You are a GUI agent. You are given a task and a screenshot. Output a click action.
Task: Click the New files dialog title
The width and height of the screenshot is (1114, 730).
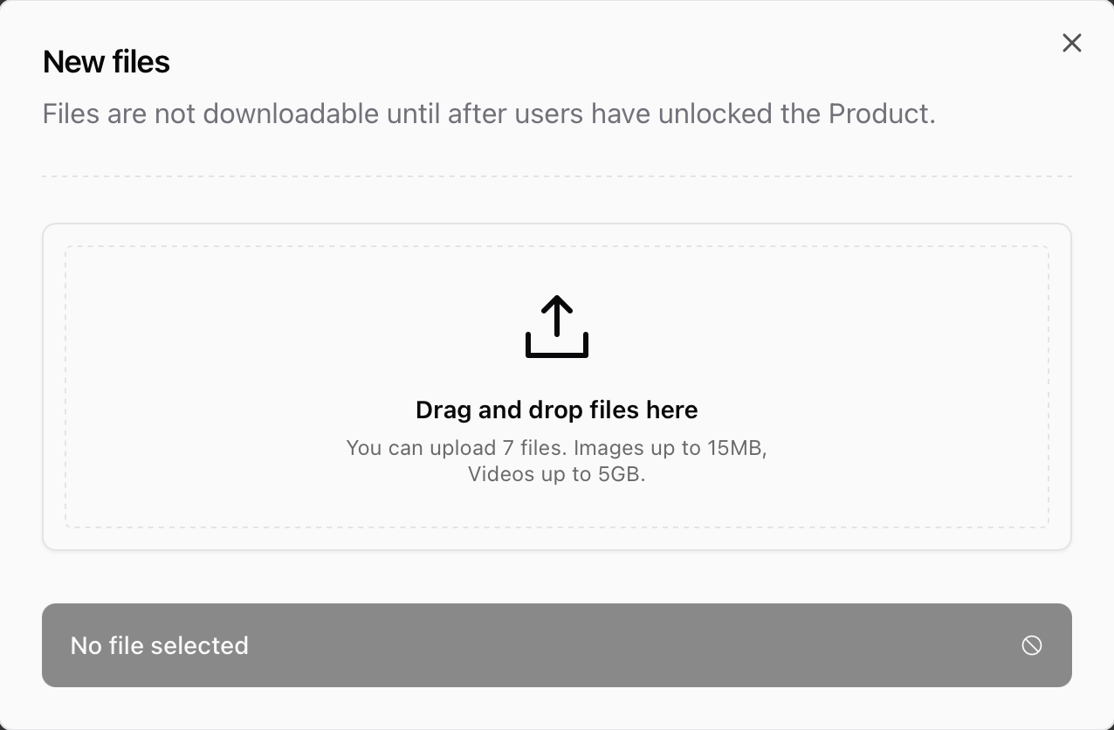106,61
